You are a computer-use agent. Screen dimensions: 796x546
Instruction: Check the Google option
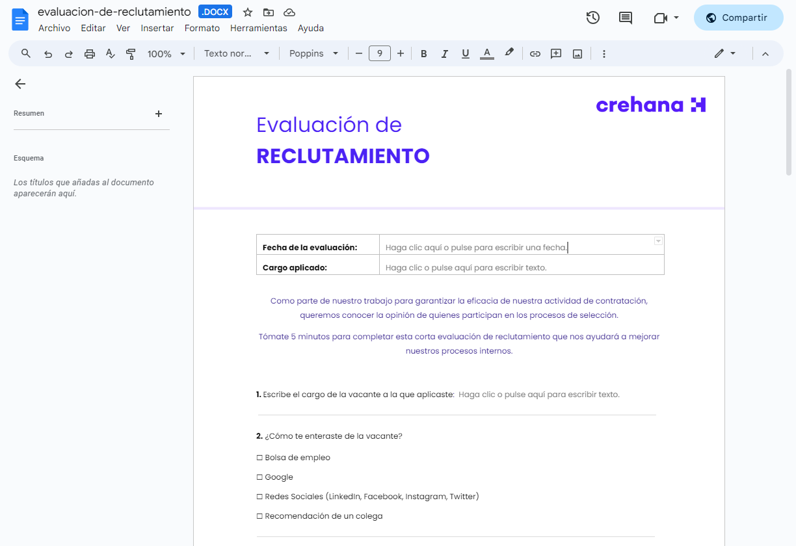click(259, 476)
